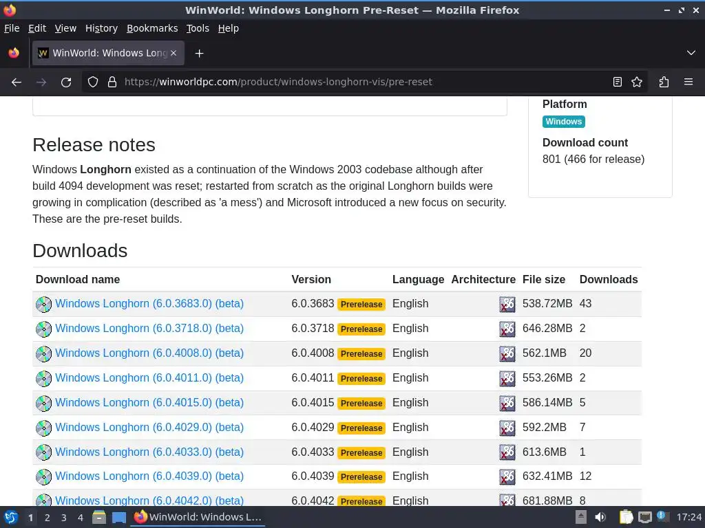Open the Edit menu
Screen dimensions: 705x528
tap(37, 28)
